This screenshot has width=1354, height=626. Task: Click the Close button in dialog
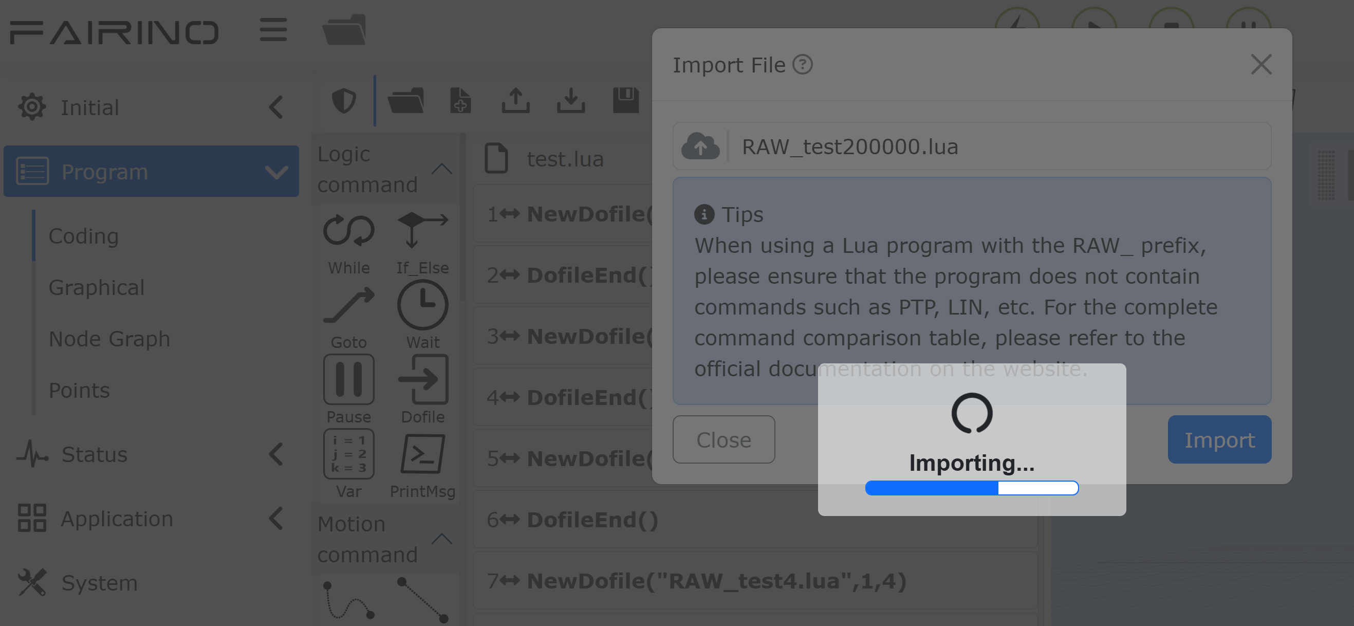point(724,439)
